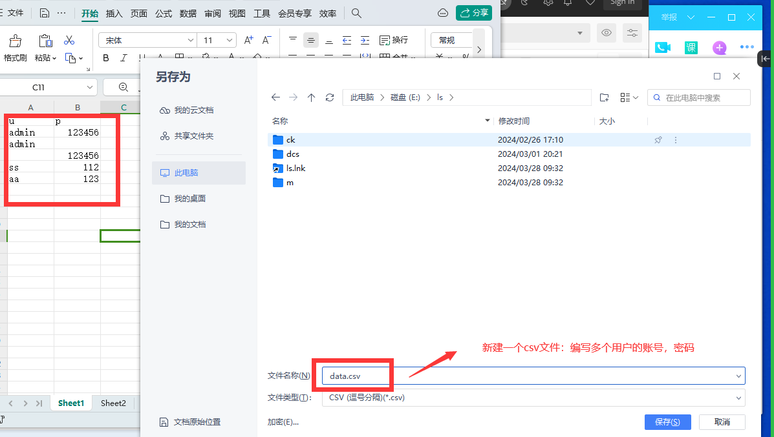This screenshot has height=437, width=774.
Task: Click the 保存(S) save button
Action: 667,422
